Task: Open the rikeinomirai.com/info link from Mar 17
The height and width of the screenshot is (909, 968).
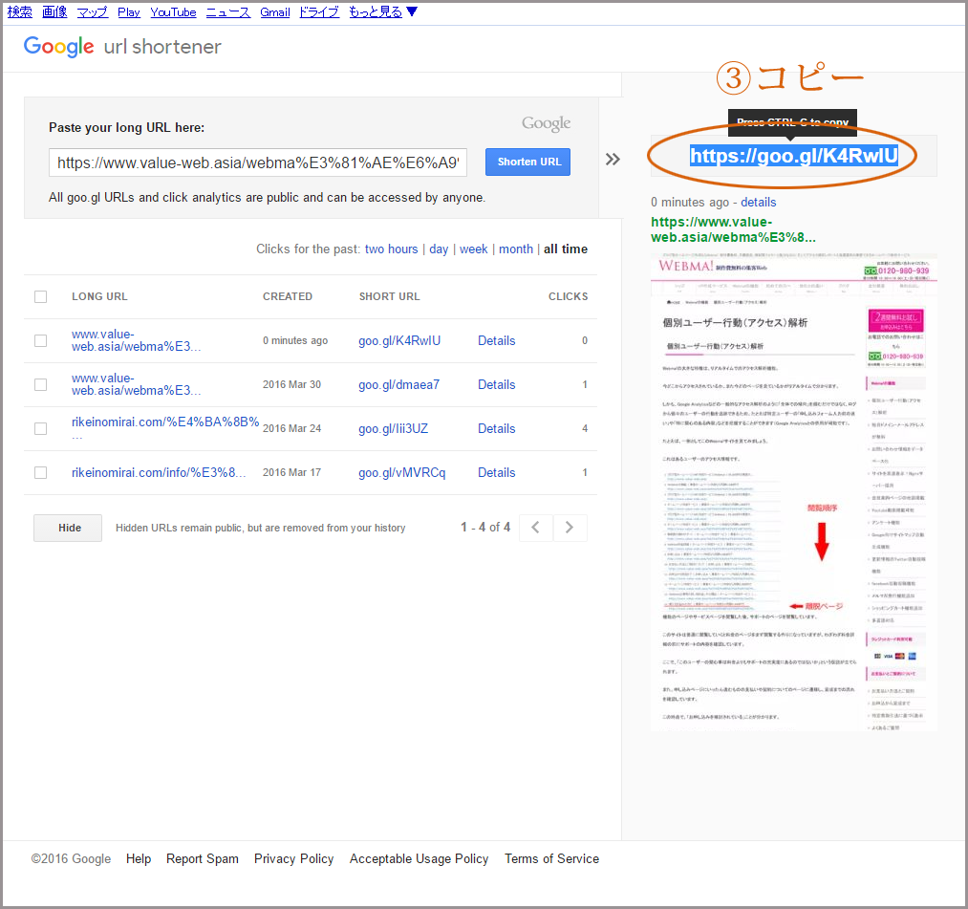Action: 159,472
